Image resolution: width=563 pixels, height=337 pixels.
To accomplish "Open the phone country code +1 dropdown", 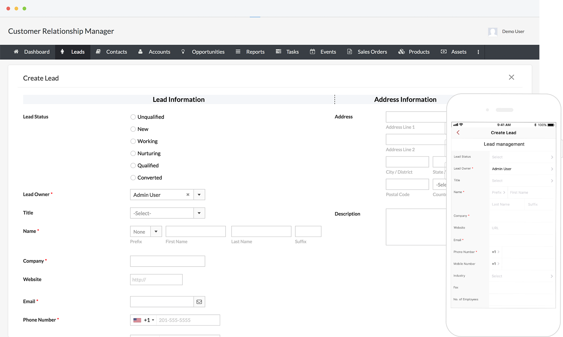I will pos(149,320).
